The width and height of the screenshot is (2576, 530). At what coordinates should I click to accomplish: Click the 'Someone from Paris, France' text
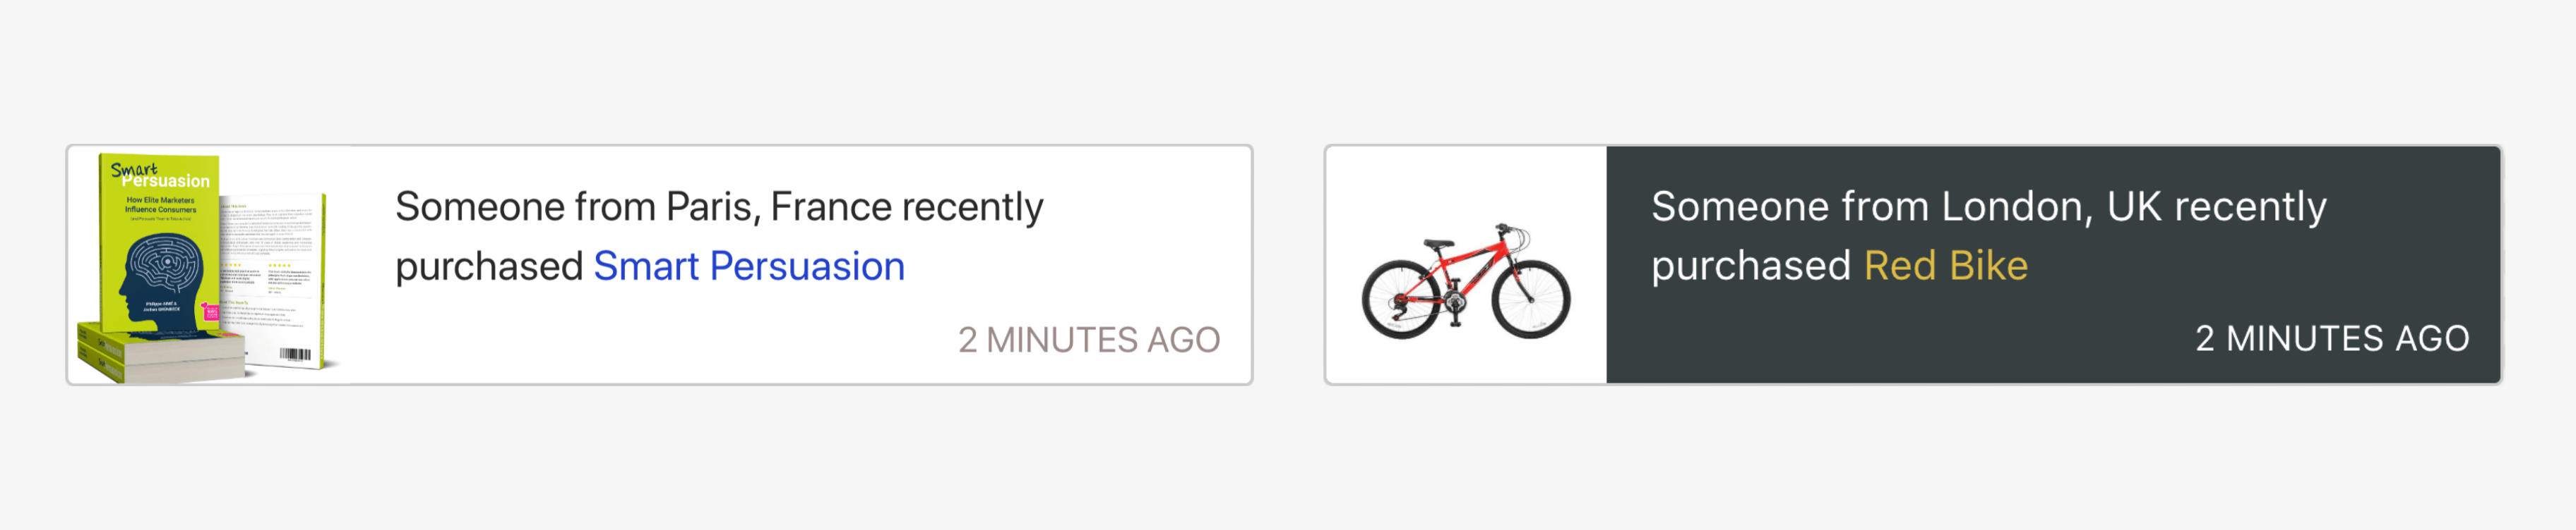(x=643, y=208)
